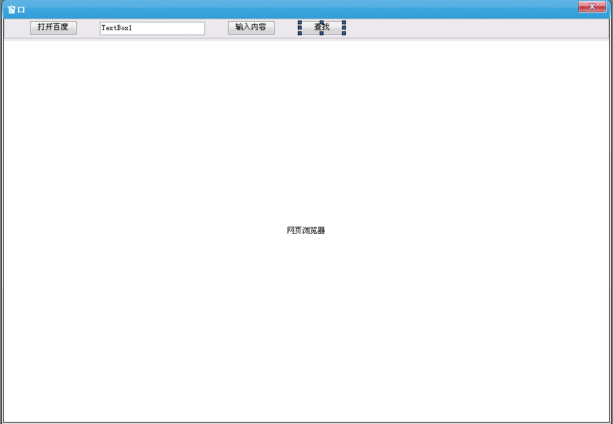Select the 输入内容 button
The image size is (613, 424).
pyautogui.click(x=251, y=28)
